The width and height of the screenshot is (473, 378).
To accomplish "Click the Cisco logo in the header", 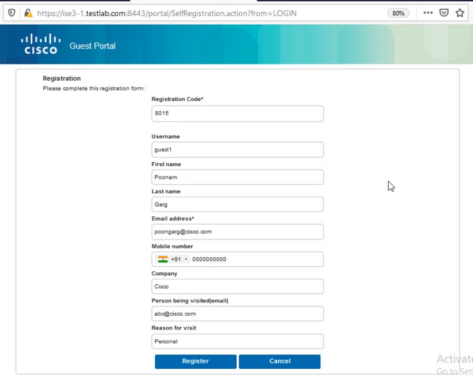I will pyautogui.click(x=39, y=44).
